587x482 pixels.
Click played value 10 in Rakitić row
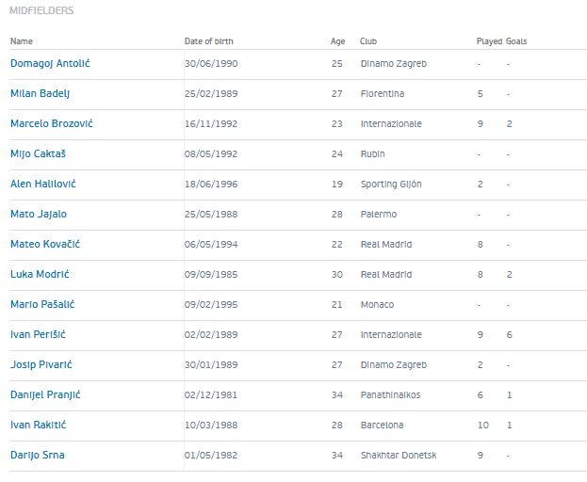pos(483,426)
